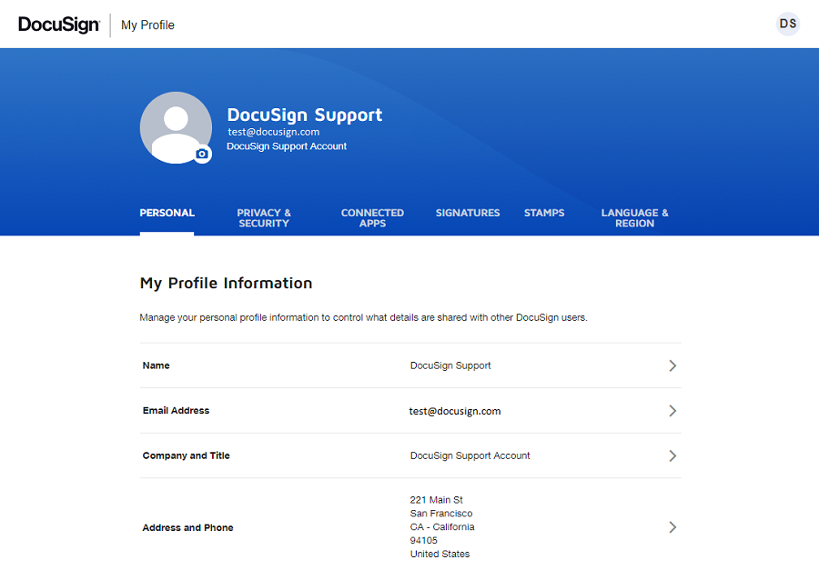Click the Address and Phone label

click(188, 527)
